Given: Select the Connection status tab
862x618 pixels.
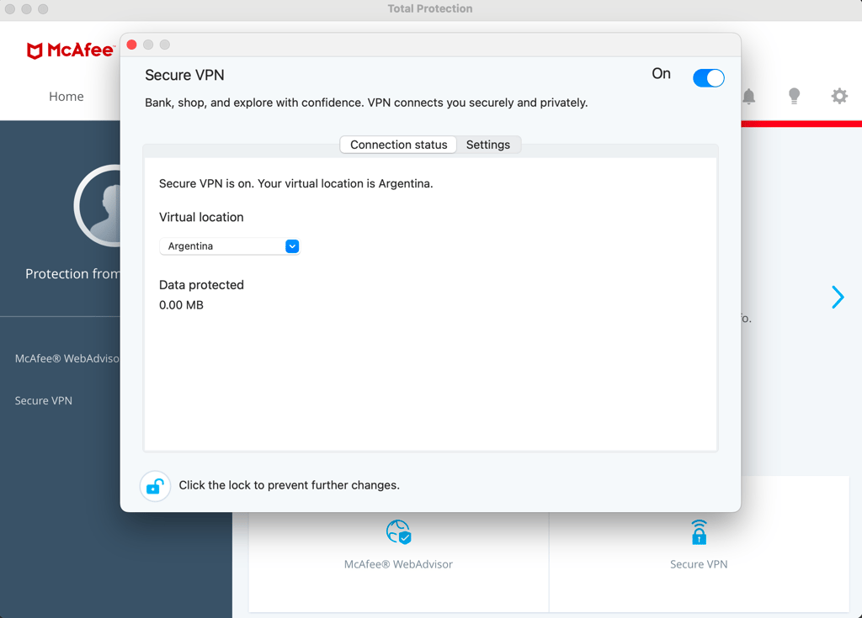Looking at the screenshot, I should point(398,145).
